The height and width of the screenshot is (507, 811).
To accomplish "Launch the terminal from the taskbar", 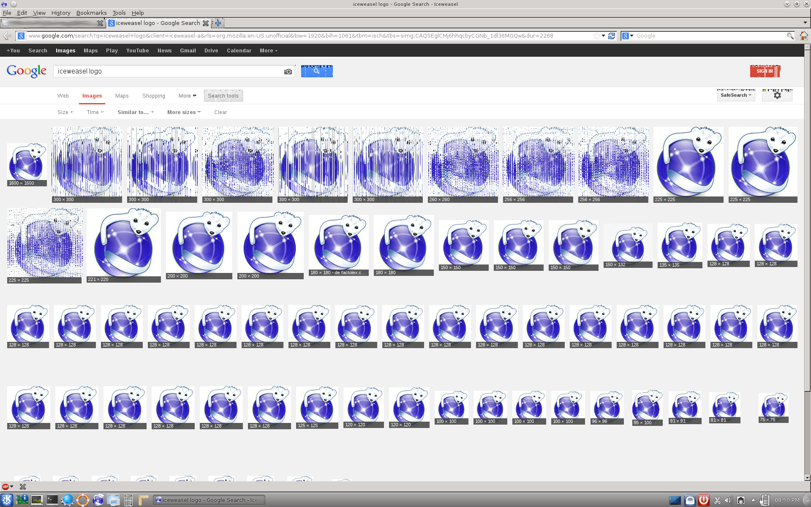I will [x=52, y=500].
